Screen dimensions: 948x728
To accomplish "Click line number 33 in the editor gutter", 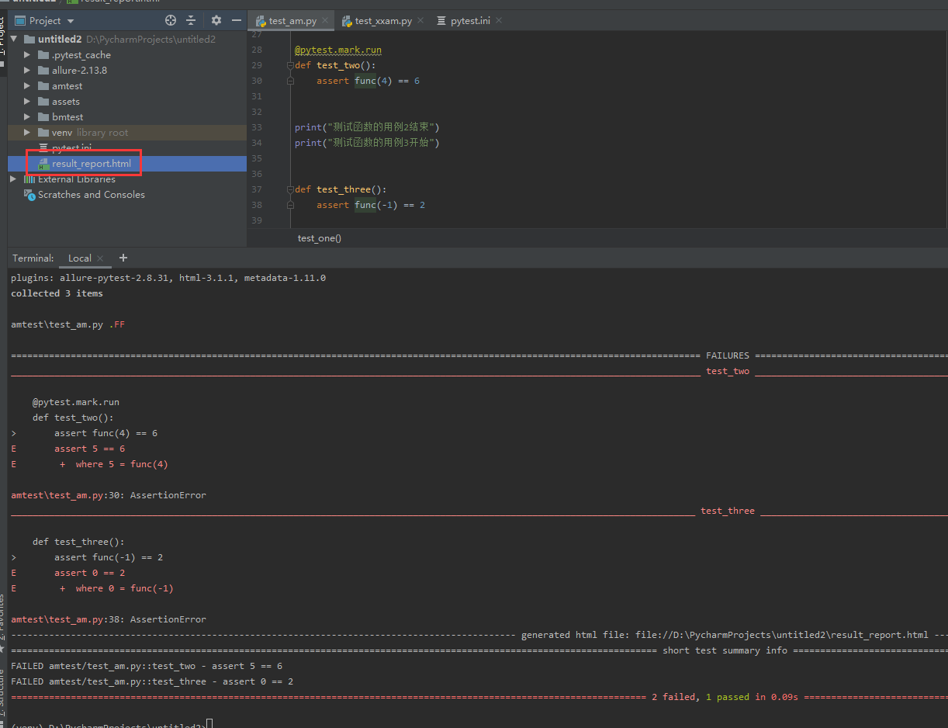I will (x=257, y=127).
